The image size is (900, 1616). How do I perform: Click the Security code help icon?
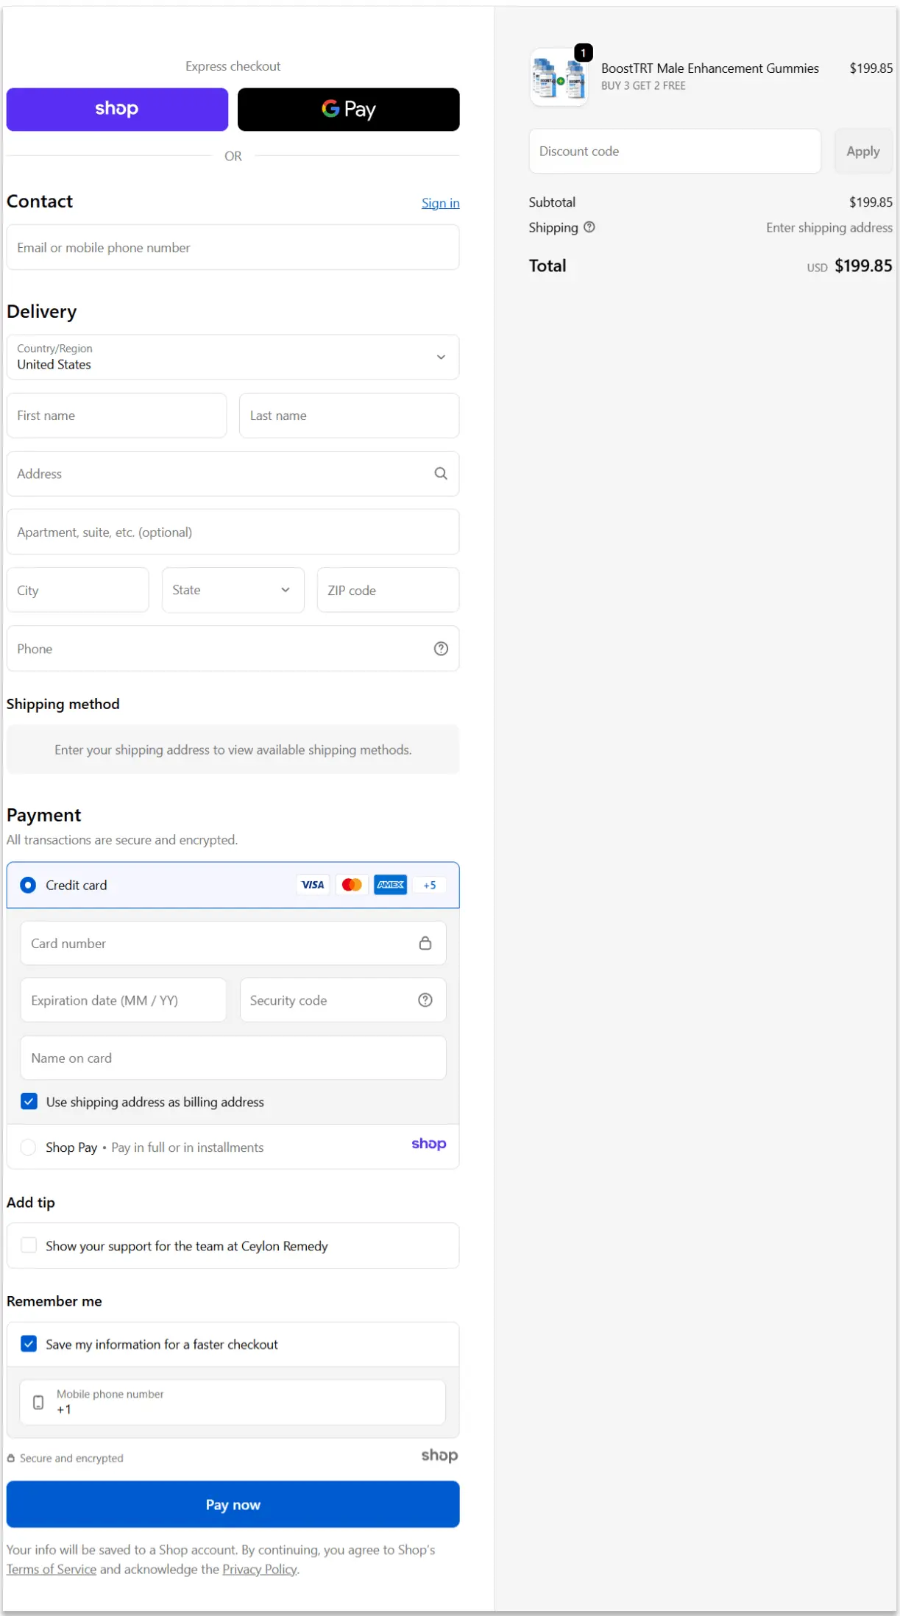point(425,1000)
